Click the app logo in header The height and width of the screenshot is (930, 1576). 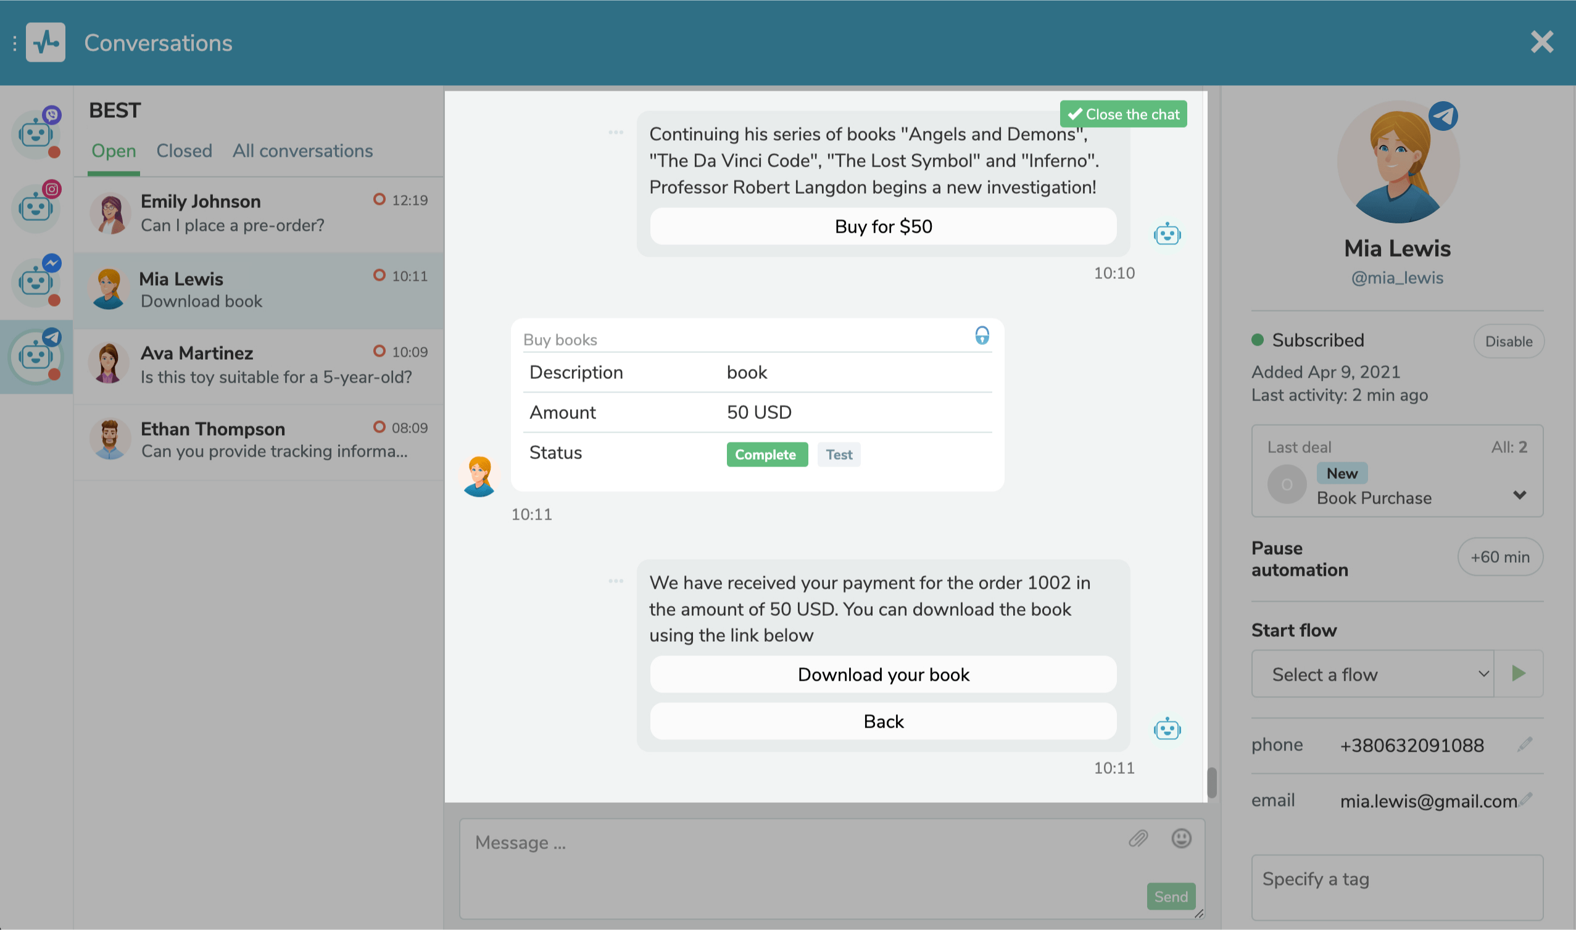click(x=45, y=43)
